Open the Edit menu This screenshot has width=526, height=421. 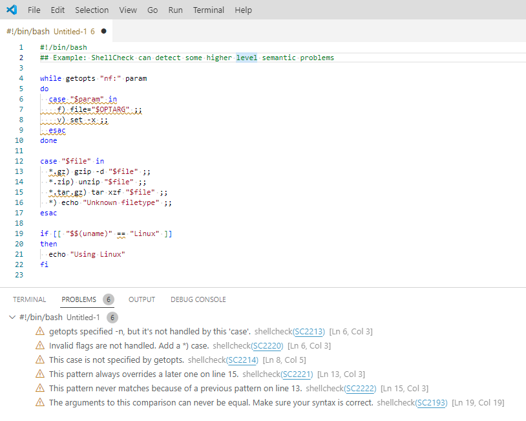tap(58, 10)
